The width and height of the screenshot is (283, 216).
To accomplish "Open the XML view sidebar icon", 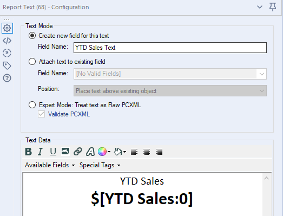I will [x=7, y=41].
